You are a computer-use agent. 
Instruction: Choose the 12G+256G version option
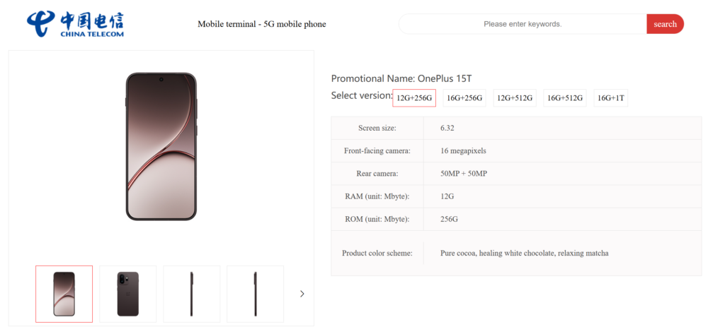[x=414, y=98]
